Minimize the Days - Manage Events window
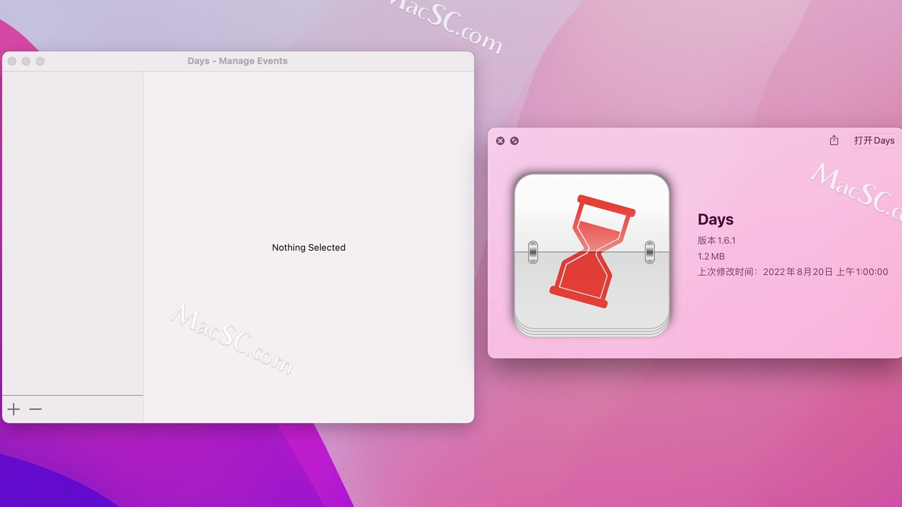The height and width of the screenshot is (507, 902). (x=26, y=61)
